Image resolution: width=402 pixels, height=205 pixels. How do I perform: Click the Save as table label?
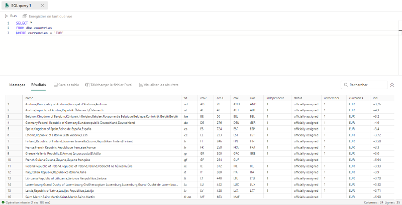point(68,85)
